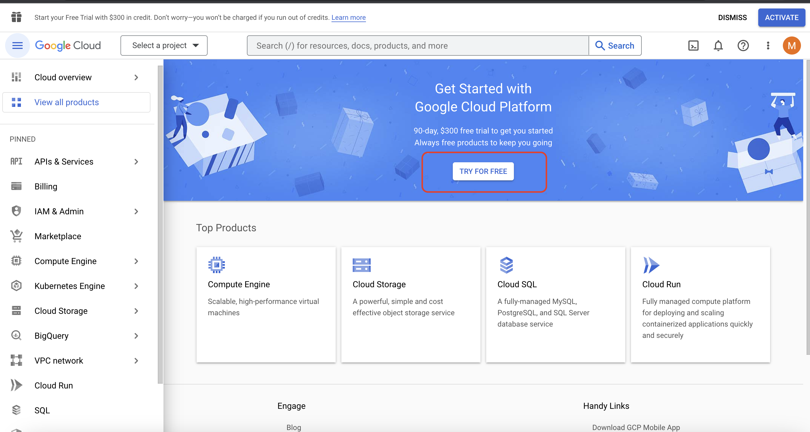Click the Compute Engine sidebar chip icon
This screenshot has height=432, width=810.
(x=16, y=261)
